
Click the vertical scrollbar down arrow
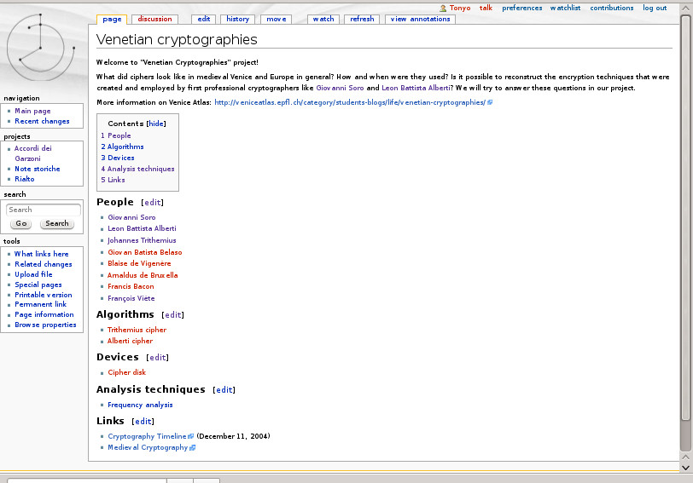click(685, 468)
